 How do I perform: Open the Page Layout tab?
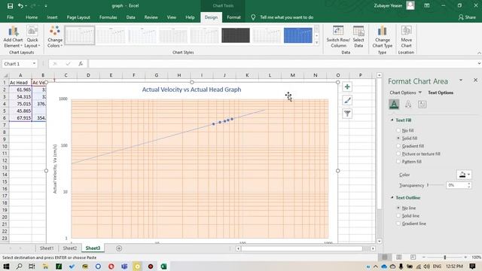[78, 17]
